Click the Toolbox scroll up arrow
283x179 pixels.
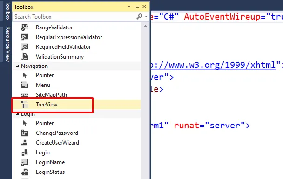(146, 27)
